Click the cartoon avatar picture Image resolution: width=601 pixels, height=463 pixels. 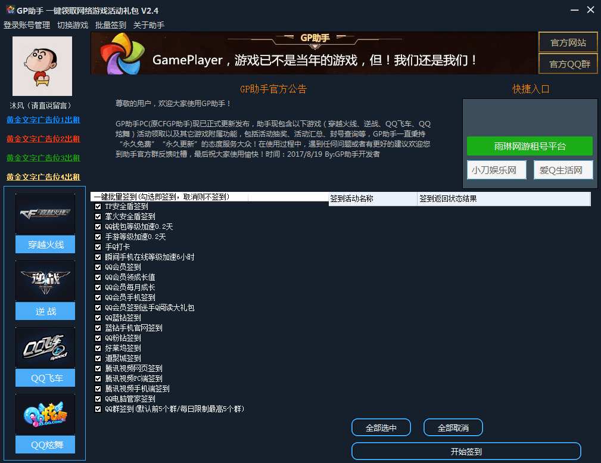tap(42, 66)
